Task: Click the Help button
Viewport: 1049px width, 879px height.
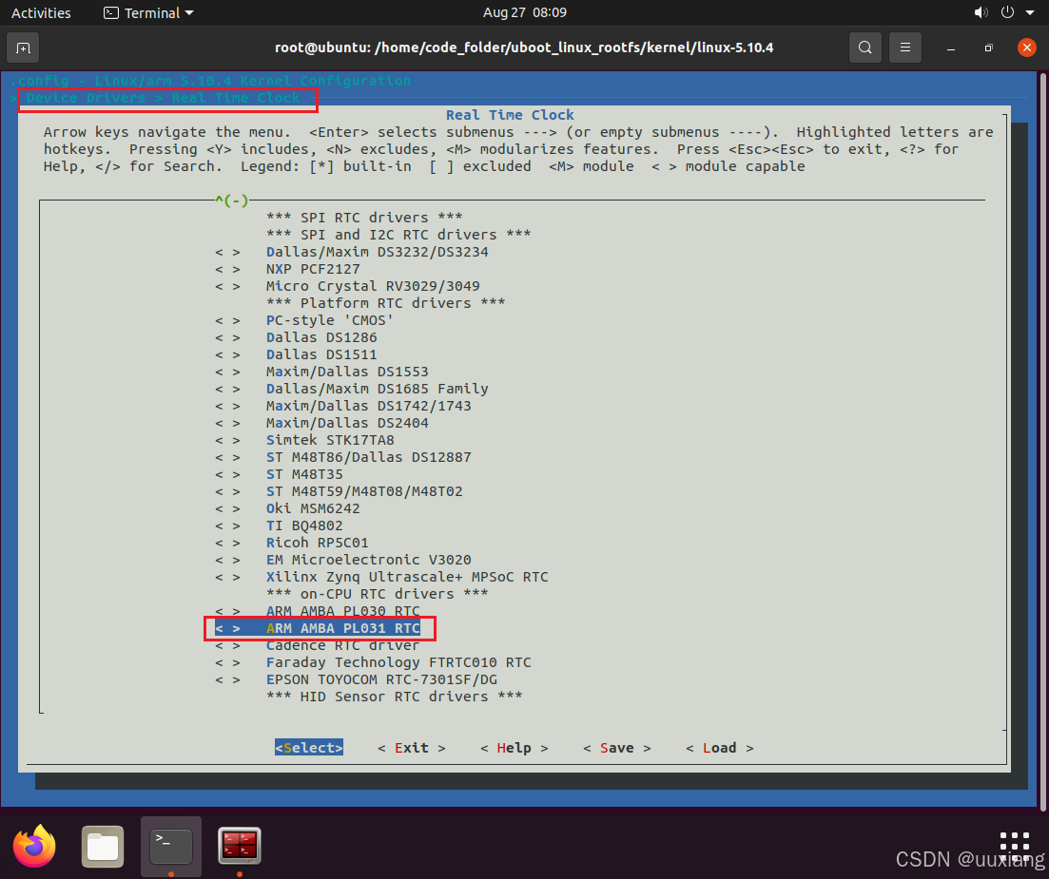Action: coord(514,748)
